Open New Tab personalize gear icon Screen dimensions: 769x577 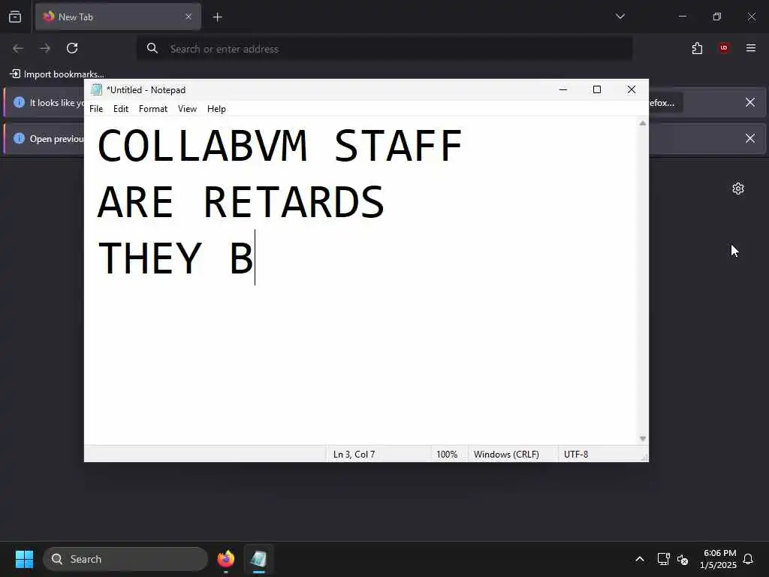point(737,189)
